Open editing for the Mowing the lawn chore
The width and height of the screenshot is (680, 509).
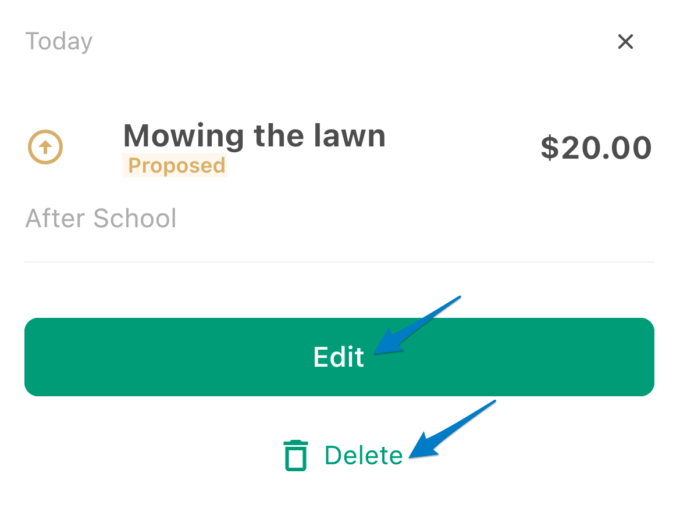tap(339, 357)
